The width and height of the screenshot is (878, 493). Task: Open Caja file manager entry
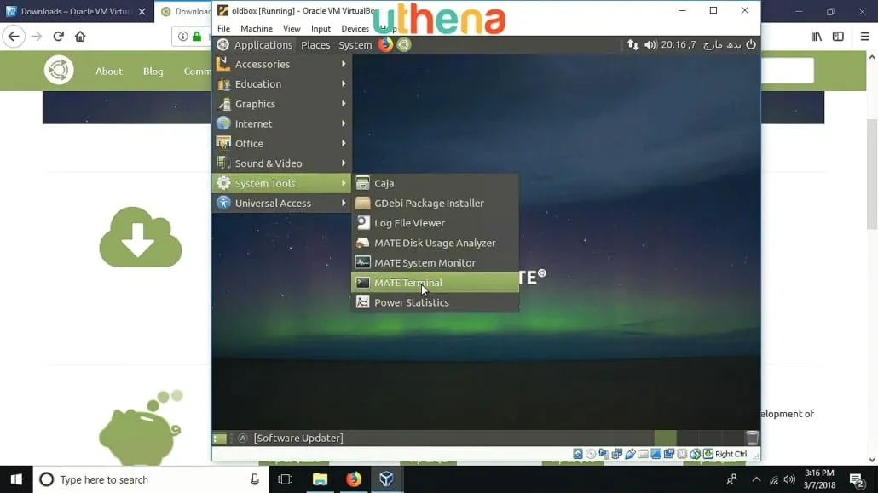pyautogui.click(x=435, y=183)
